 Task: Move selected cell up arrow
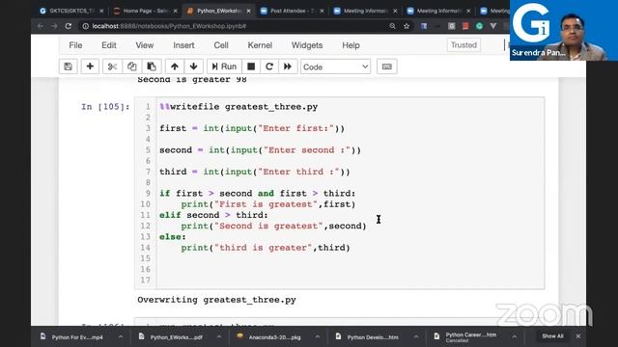(175, 67)
